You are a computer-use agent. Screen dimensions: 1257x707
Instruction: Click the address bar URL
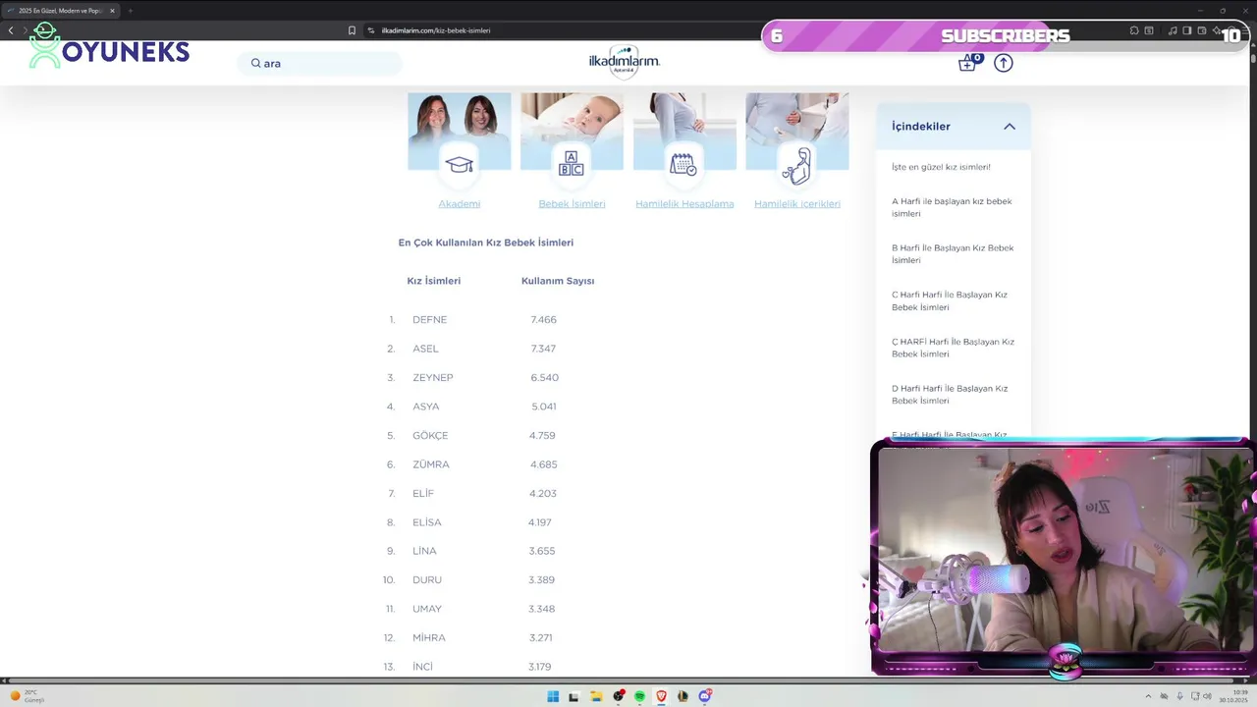point(436,30)
